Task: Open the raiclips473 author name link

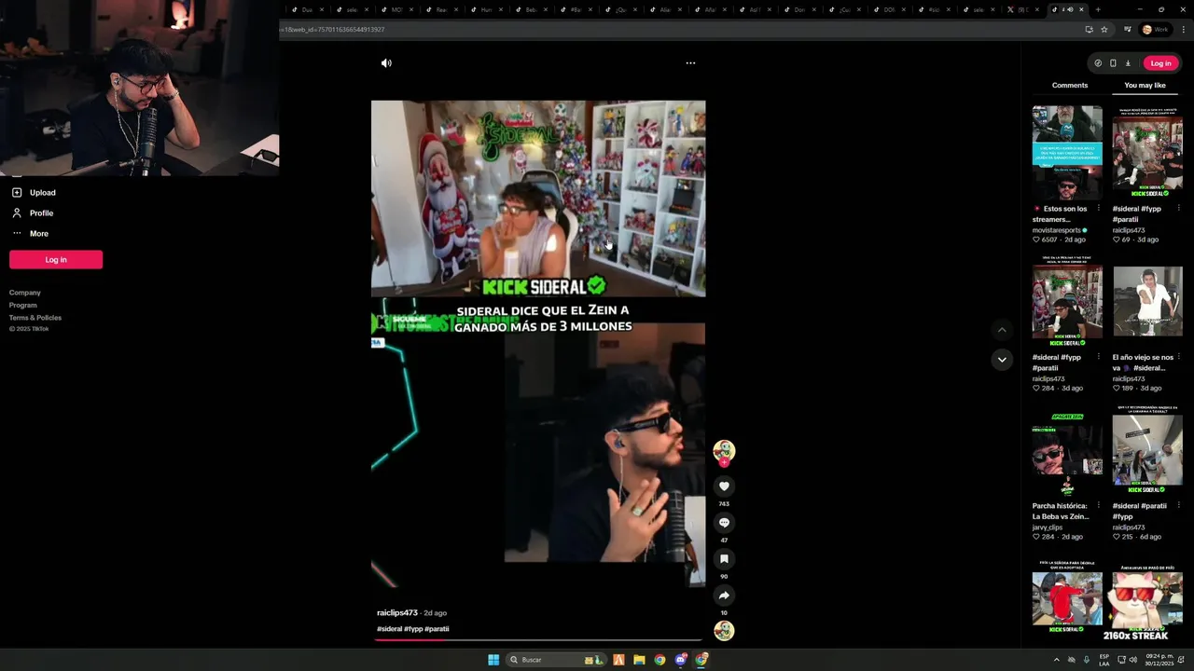Action: pos(397,613)
